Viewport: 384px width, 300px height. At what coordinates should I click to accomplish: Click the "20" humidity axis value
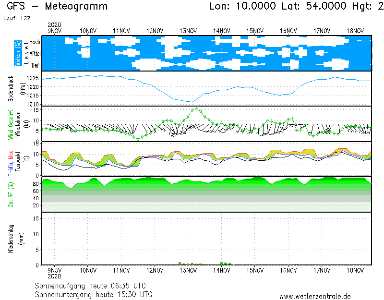(36, 205)
